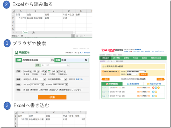Image resolution: width=171 pixels, height=128 pixels.
Task: Open the year dropdown showing 2018年
Action: [x=28, y=71]
